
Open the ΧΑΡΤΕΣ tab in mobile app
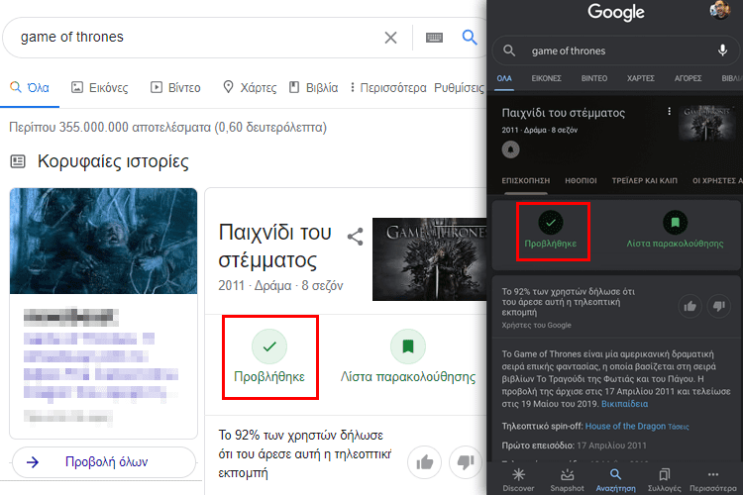point(641,78)
